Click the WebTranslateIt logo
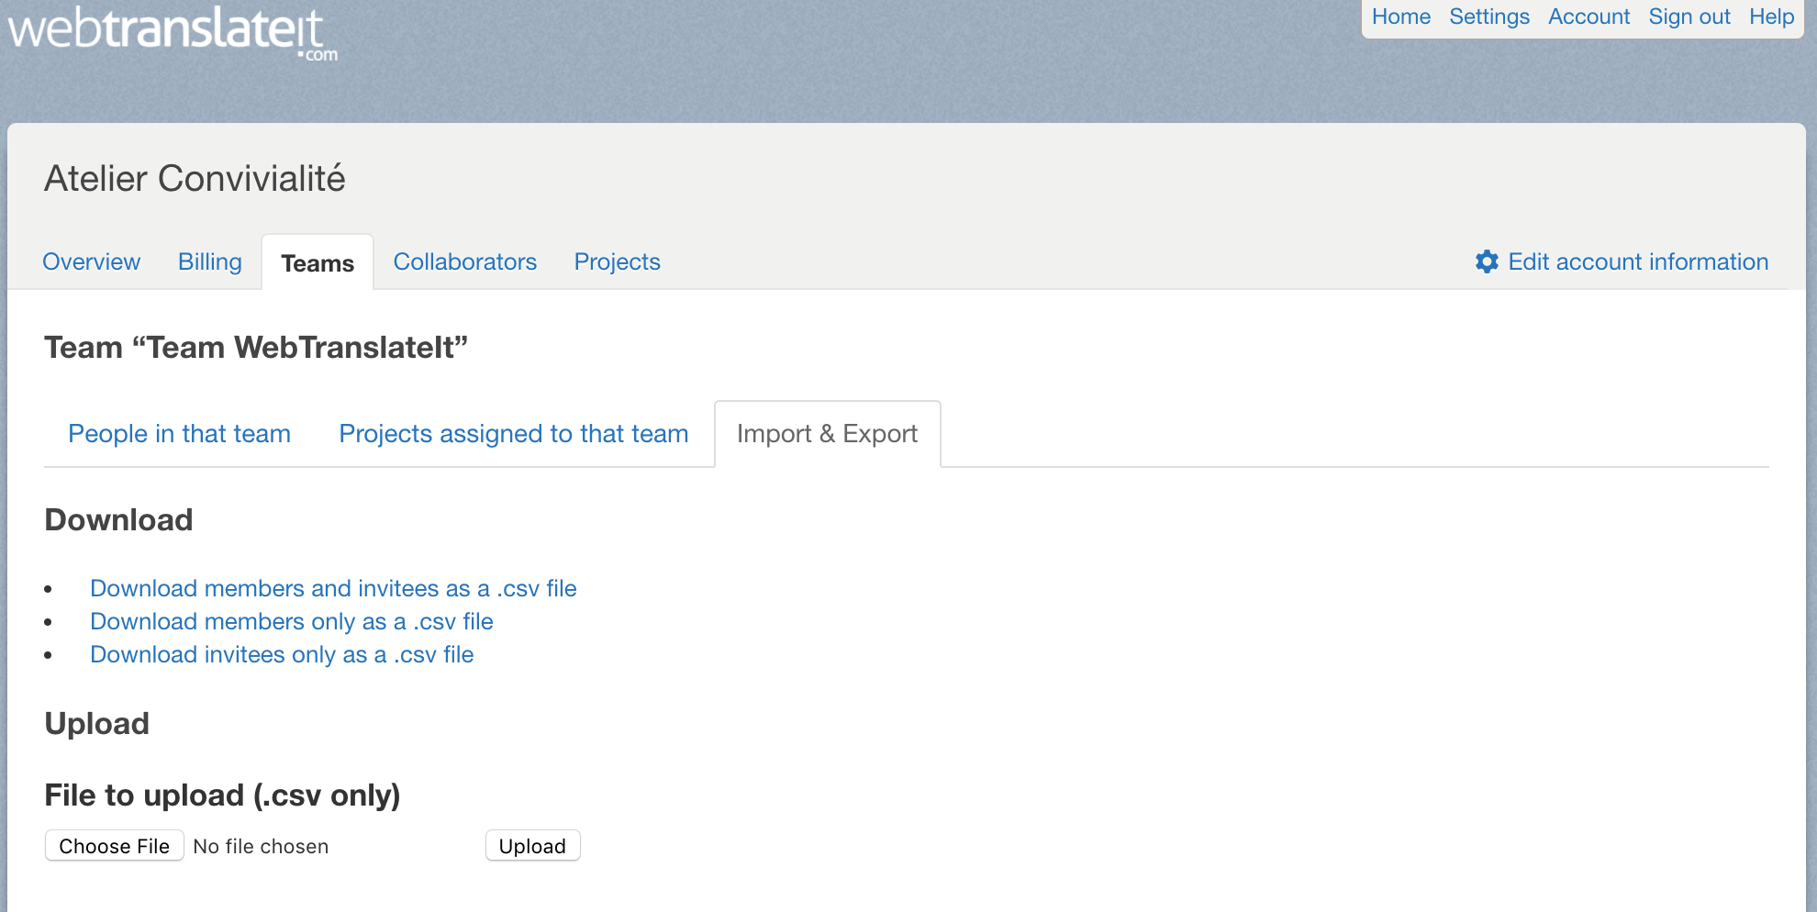Screen dimensions: 1817x912 172,32
